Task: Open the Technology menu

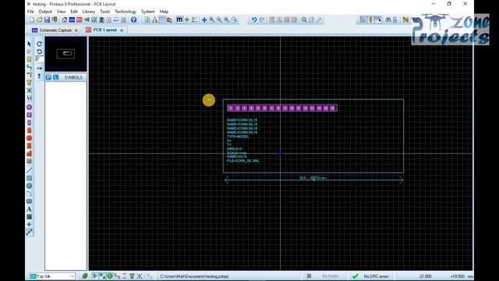Action: click(126, 12)
